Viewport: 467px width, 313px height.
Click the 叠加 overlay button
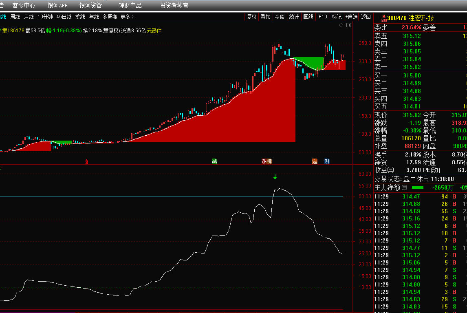(265, 17)
